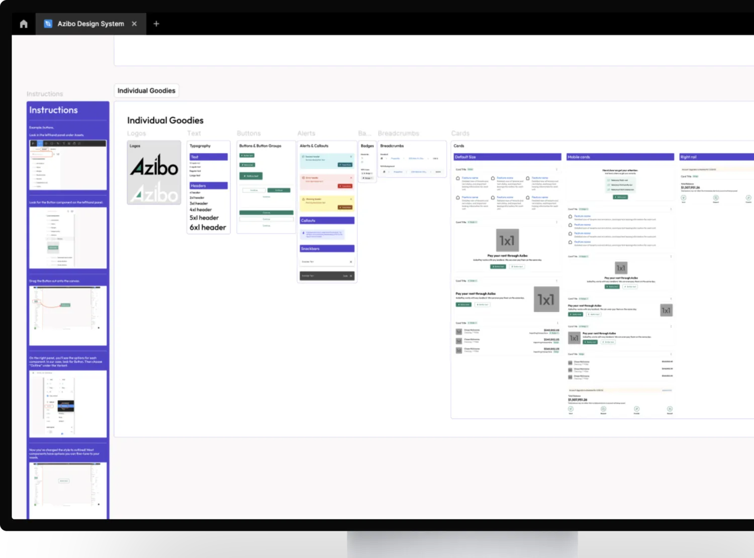This screenshot has width=754, height=558.
Task: Click the full-width outlined button in Buttons frame
Action: (x=266, y=219)
